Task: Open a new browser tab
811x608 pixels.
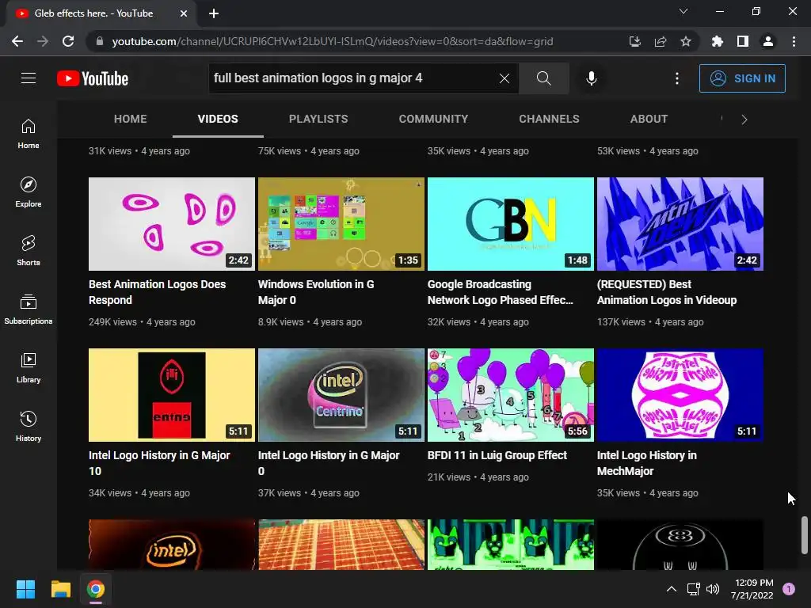Action: tap(214, 13)
